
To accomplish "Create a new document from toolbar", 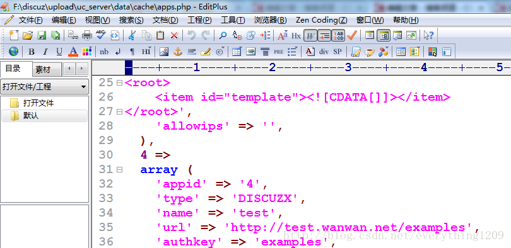I will [14, 35].
